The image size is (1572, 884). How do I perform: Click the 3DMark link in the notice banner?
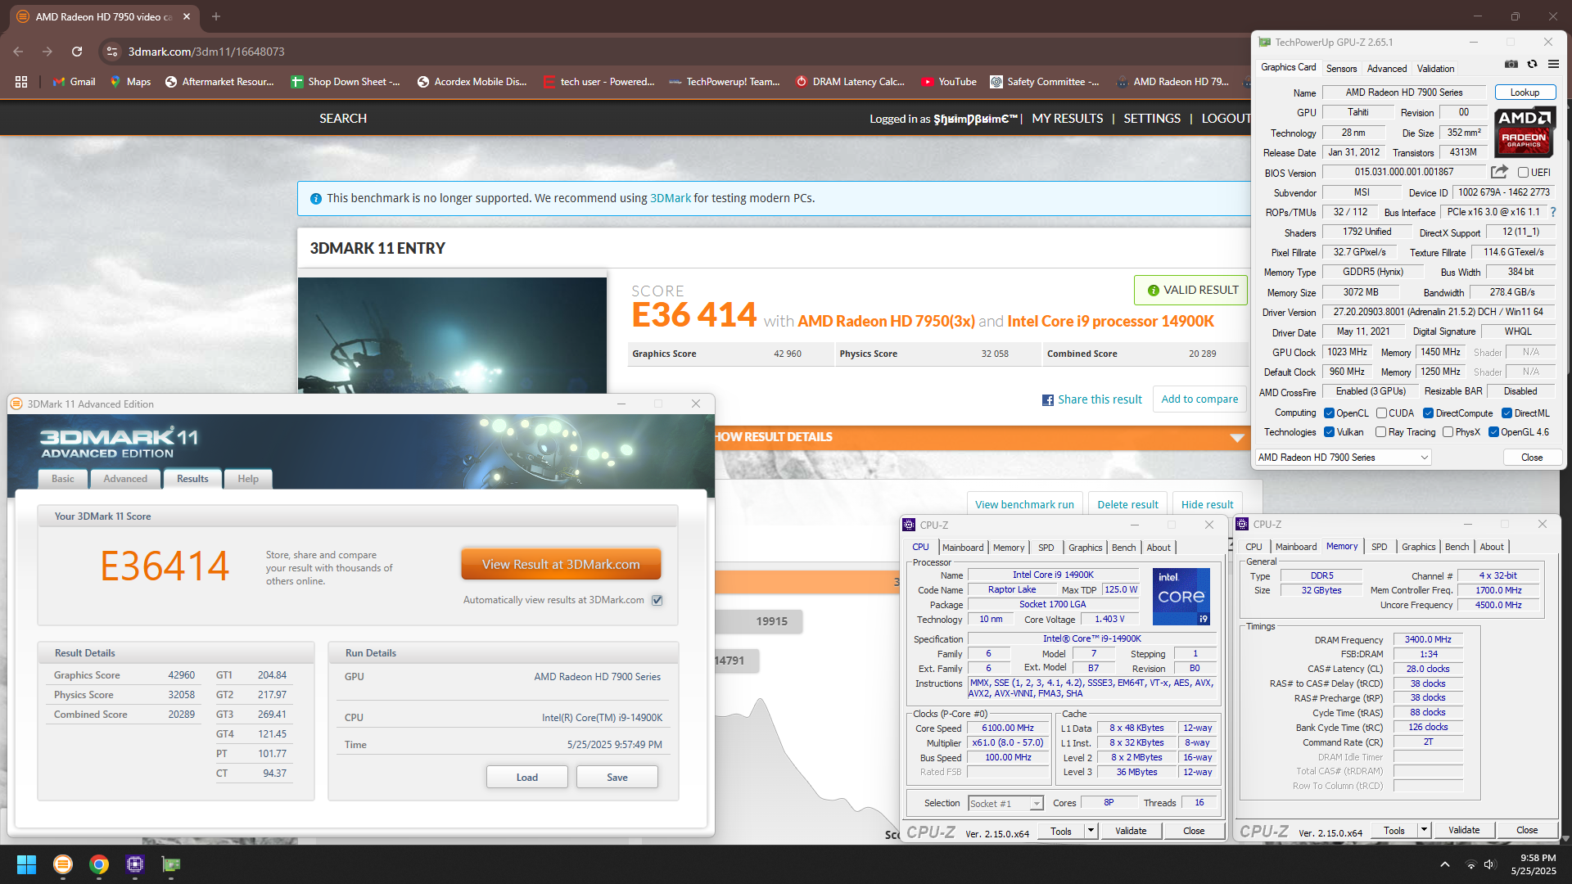tap(671, 198)
